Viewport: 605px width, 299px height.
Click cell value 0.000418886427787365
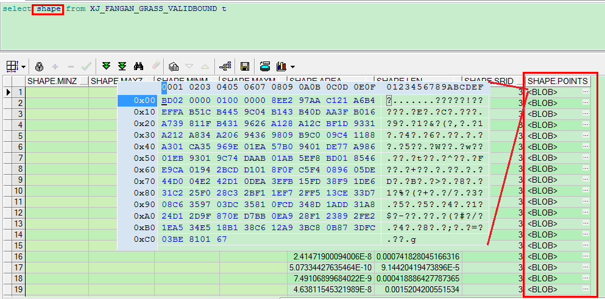418,278
